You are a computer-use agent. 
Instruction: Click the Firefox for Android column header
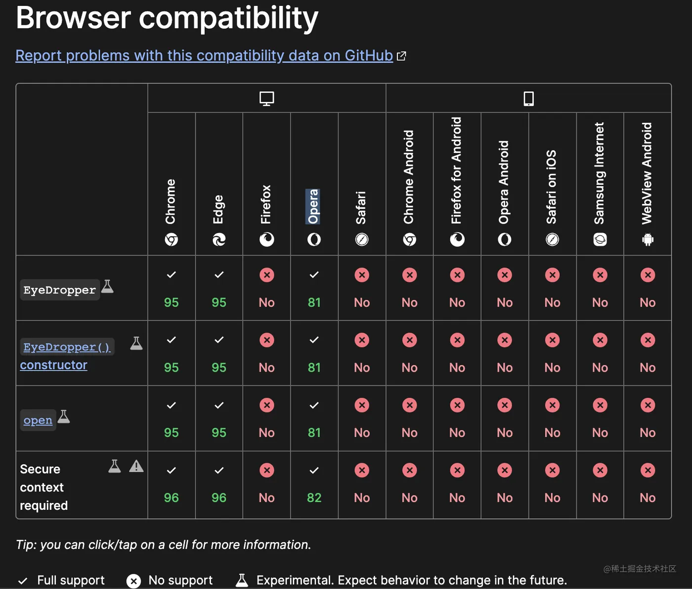click(x=456, y=171)
